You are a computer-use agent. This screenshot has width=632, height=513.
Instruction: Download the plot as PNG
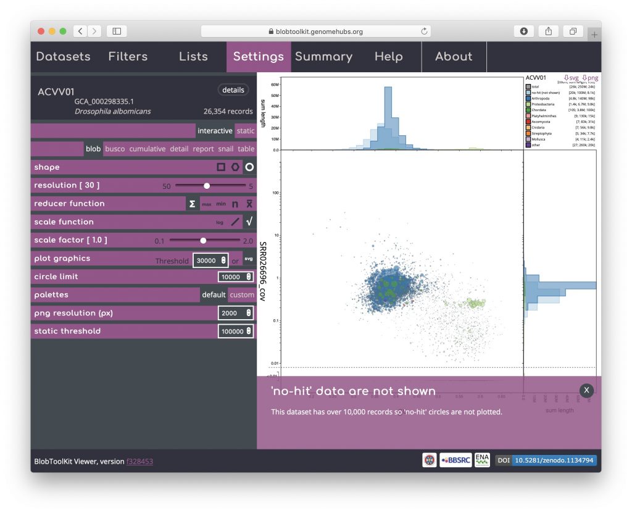pyautogui.click(x=590, y=78)
